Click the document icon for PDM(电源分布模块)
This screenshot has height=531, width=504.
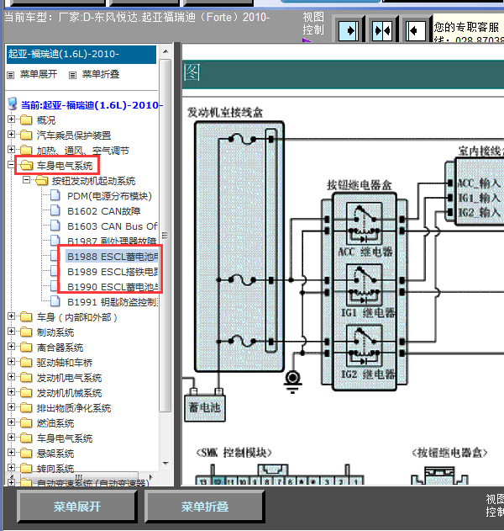55,195
